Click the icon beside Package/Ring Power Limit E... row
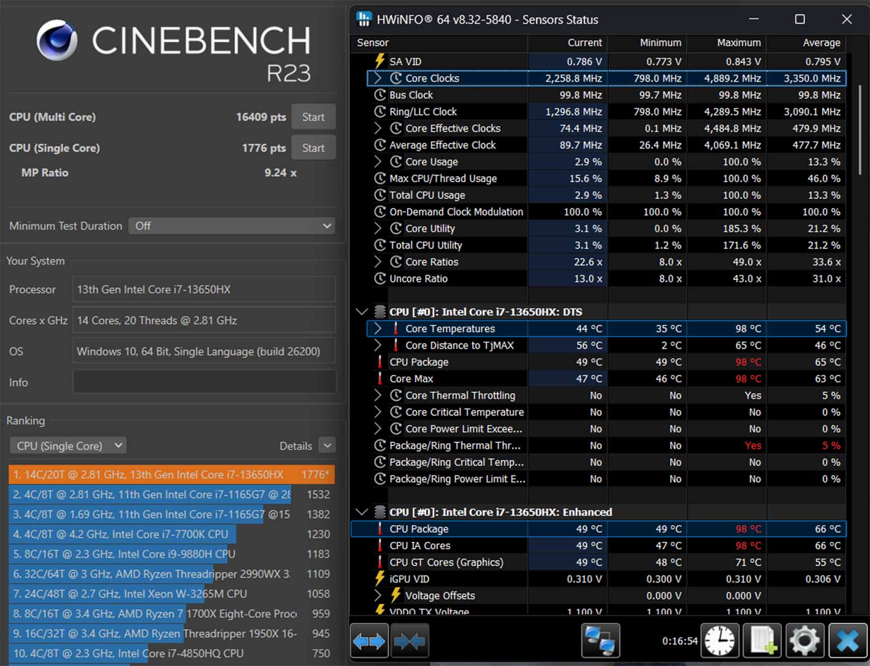The width and height of the screenshot is (870, 666). 380,479
